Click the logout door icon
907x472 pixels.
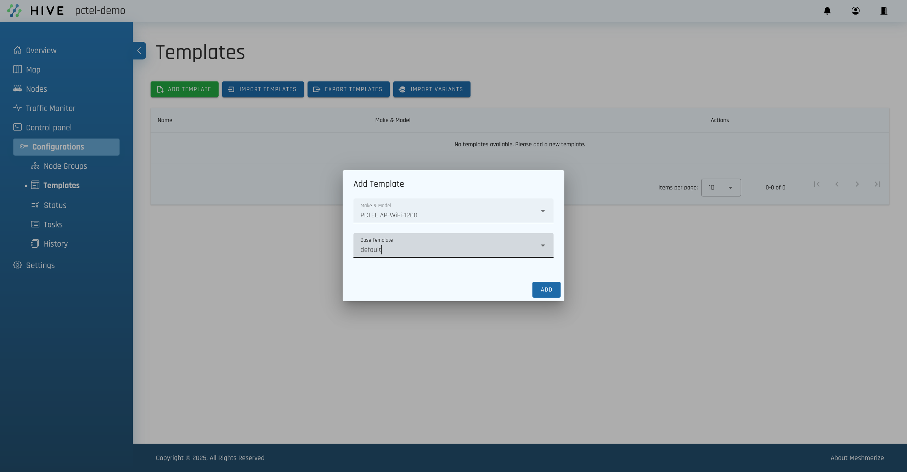click(884, 11)
